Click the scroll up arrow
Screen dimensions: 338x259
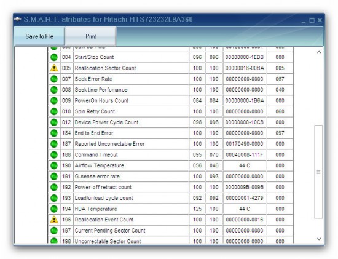(319, 52)
